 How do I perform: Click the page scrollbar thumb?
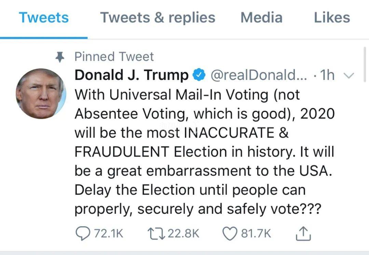pyautogui.click(x=365, y=64)
